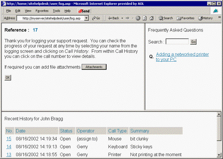Click the '{assign to}' operator cell

(x=87, y=139)
